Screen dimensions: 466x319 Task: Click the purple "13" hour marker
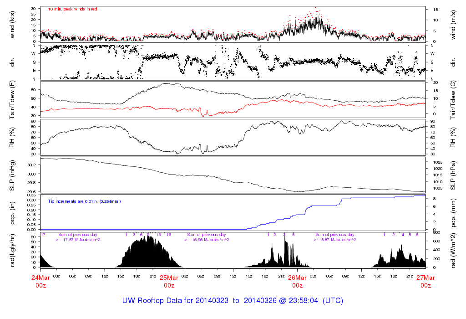coord(158,235)
